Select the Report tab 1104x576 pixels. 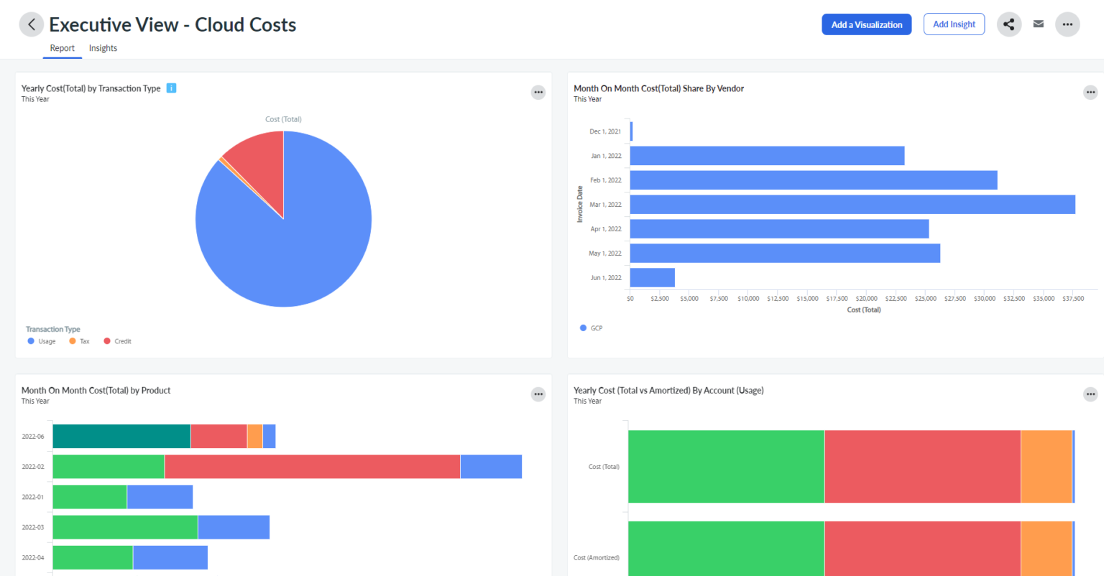62,48
